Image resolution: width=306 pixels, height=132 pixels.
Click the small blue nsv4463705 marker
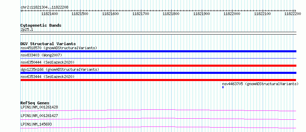(223, 87)
